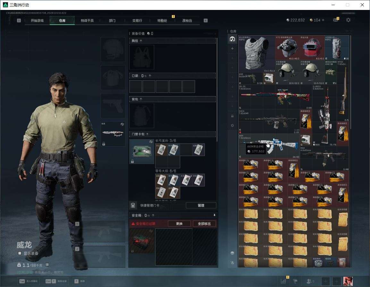The width and height of the screenshot is (370, 287).
Task: Open the 改枪台 tab
Action: [187, 20]
